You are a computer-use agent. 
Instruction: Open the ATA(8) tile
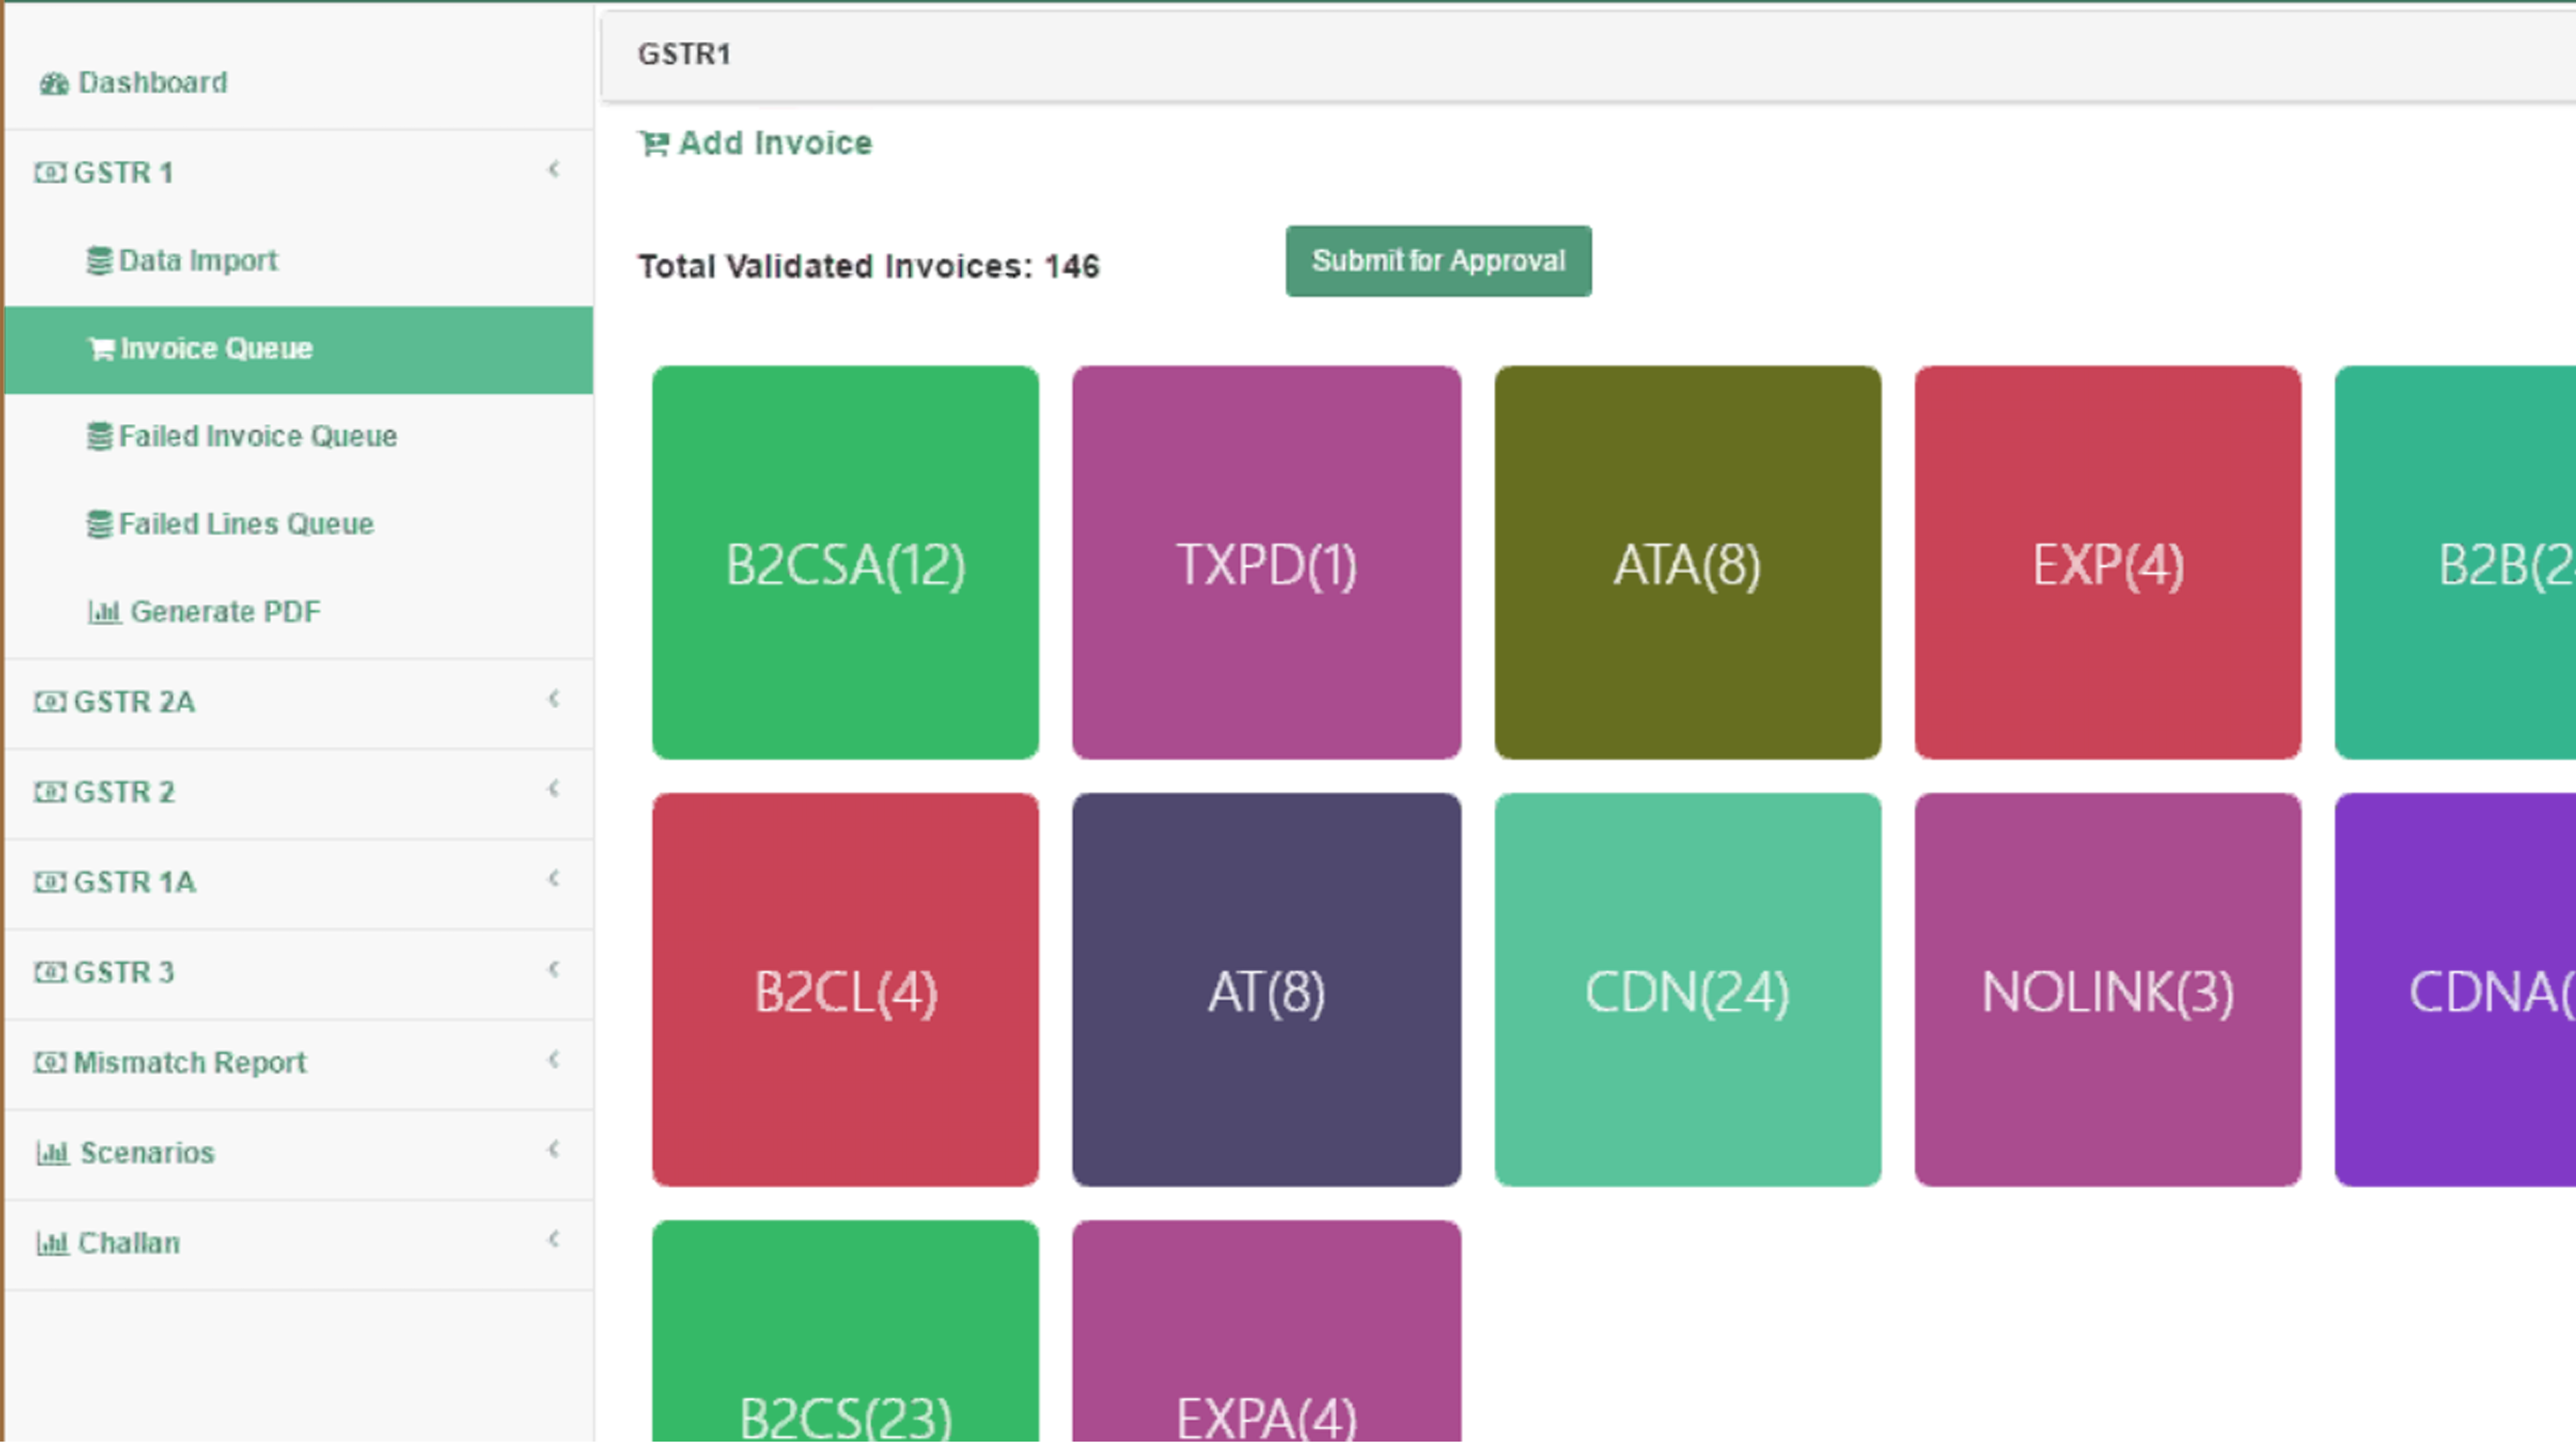coord(1687,563)
